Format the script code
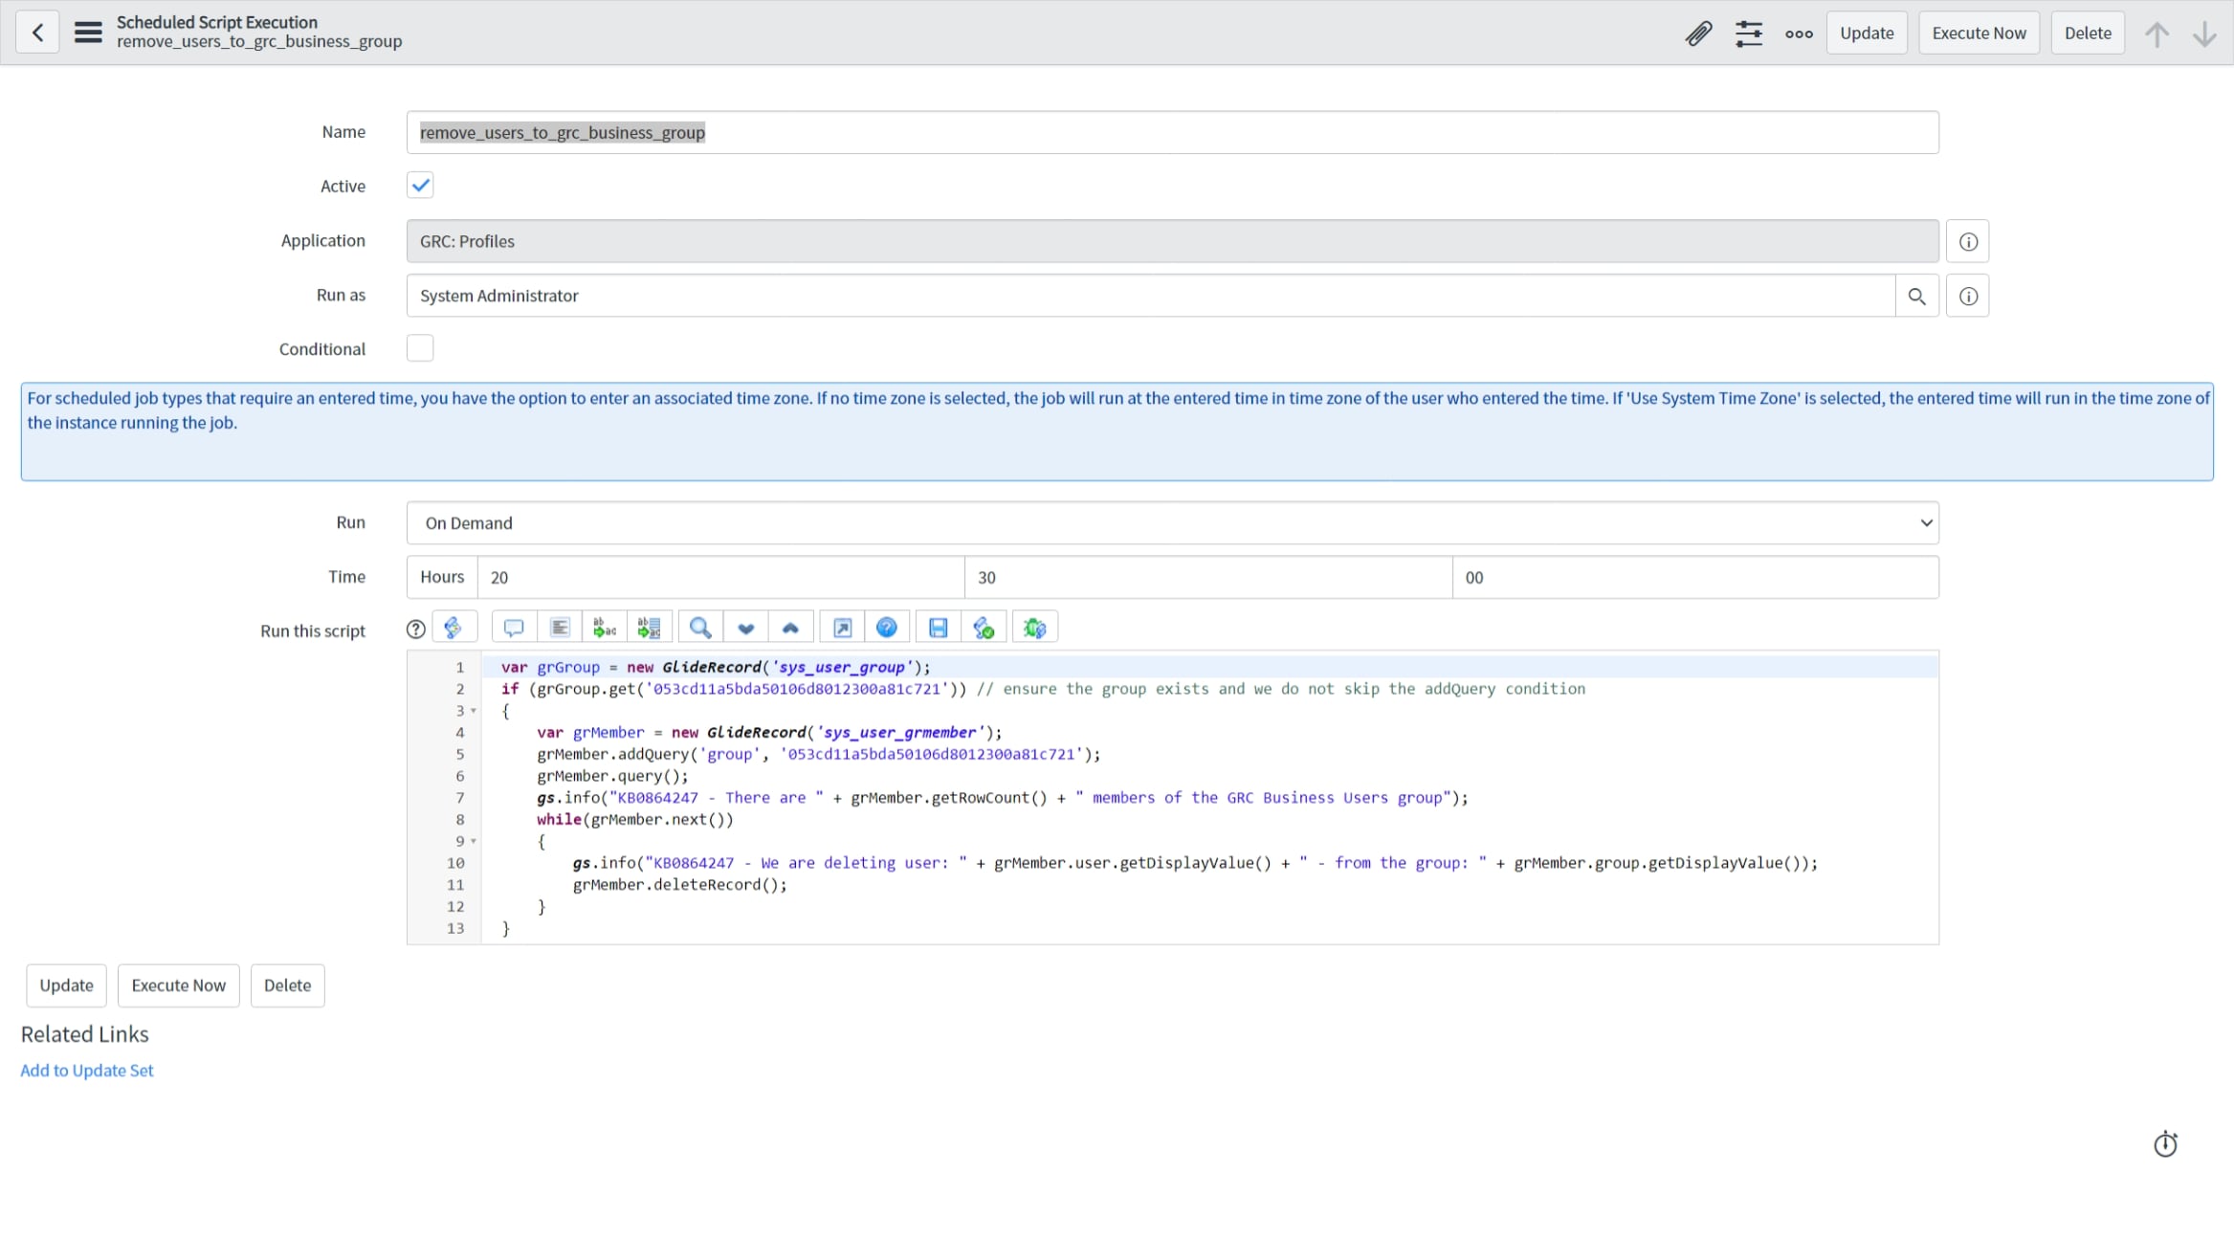Viewport: 2234px width, 1239px height. [560, 628]
